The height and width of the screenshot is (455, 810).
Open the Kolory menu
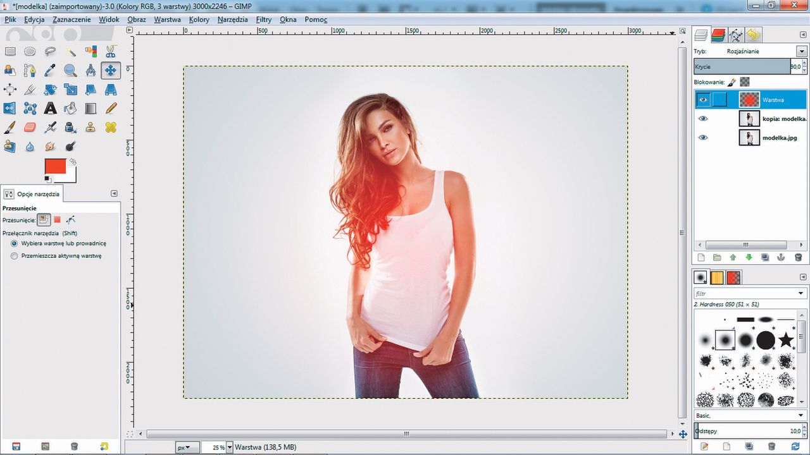click(x=199, y=20)
